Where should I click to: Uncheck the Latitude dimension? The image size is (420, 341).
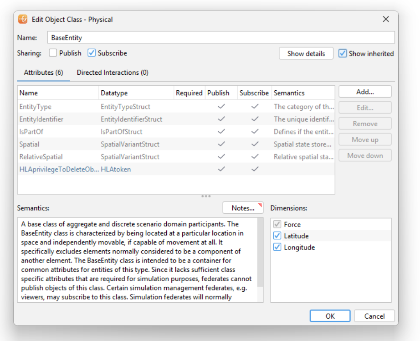coord(277,236)
